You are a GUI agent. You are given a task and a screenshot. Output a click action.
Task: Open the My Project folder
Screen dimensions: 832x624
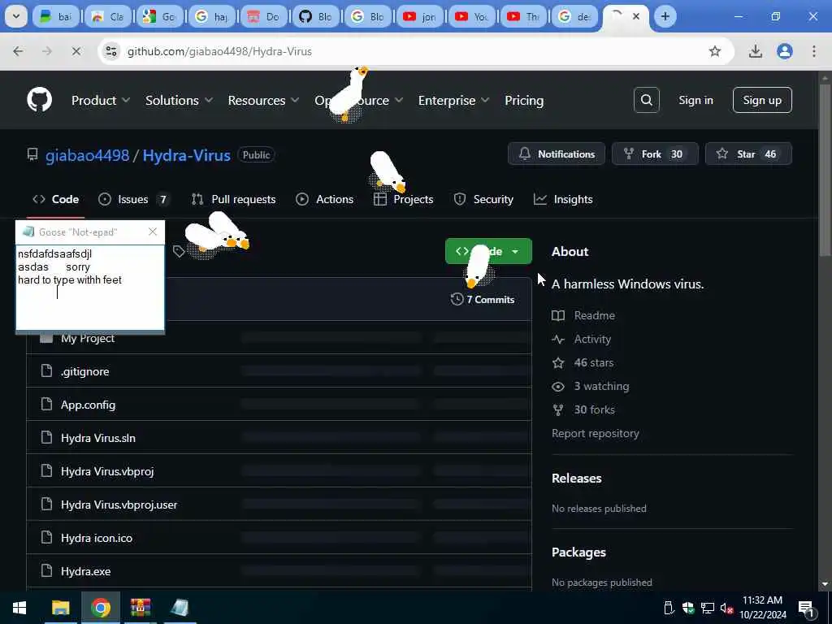(88, 338)
